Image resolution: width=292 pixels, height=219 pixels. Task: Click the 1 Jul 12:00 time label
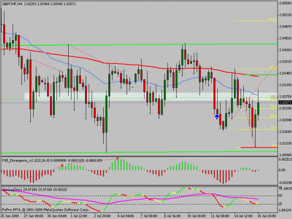click(x=79, y=216)
